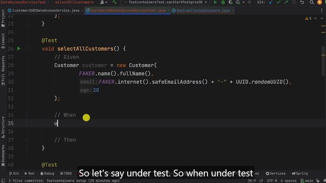Image resolution: width=326 pixels, height=183 pixels.
Task: Update project with the blue Git arrow
Action: pos(270,2)
